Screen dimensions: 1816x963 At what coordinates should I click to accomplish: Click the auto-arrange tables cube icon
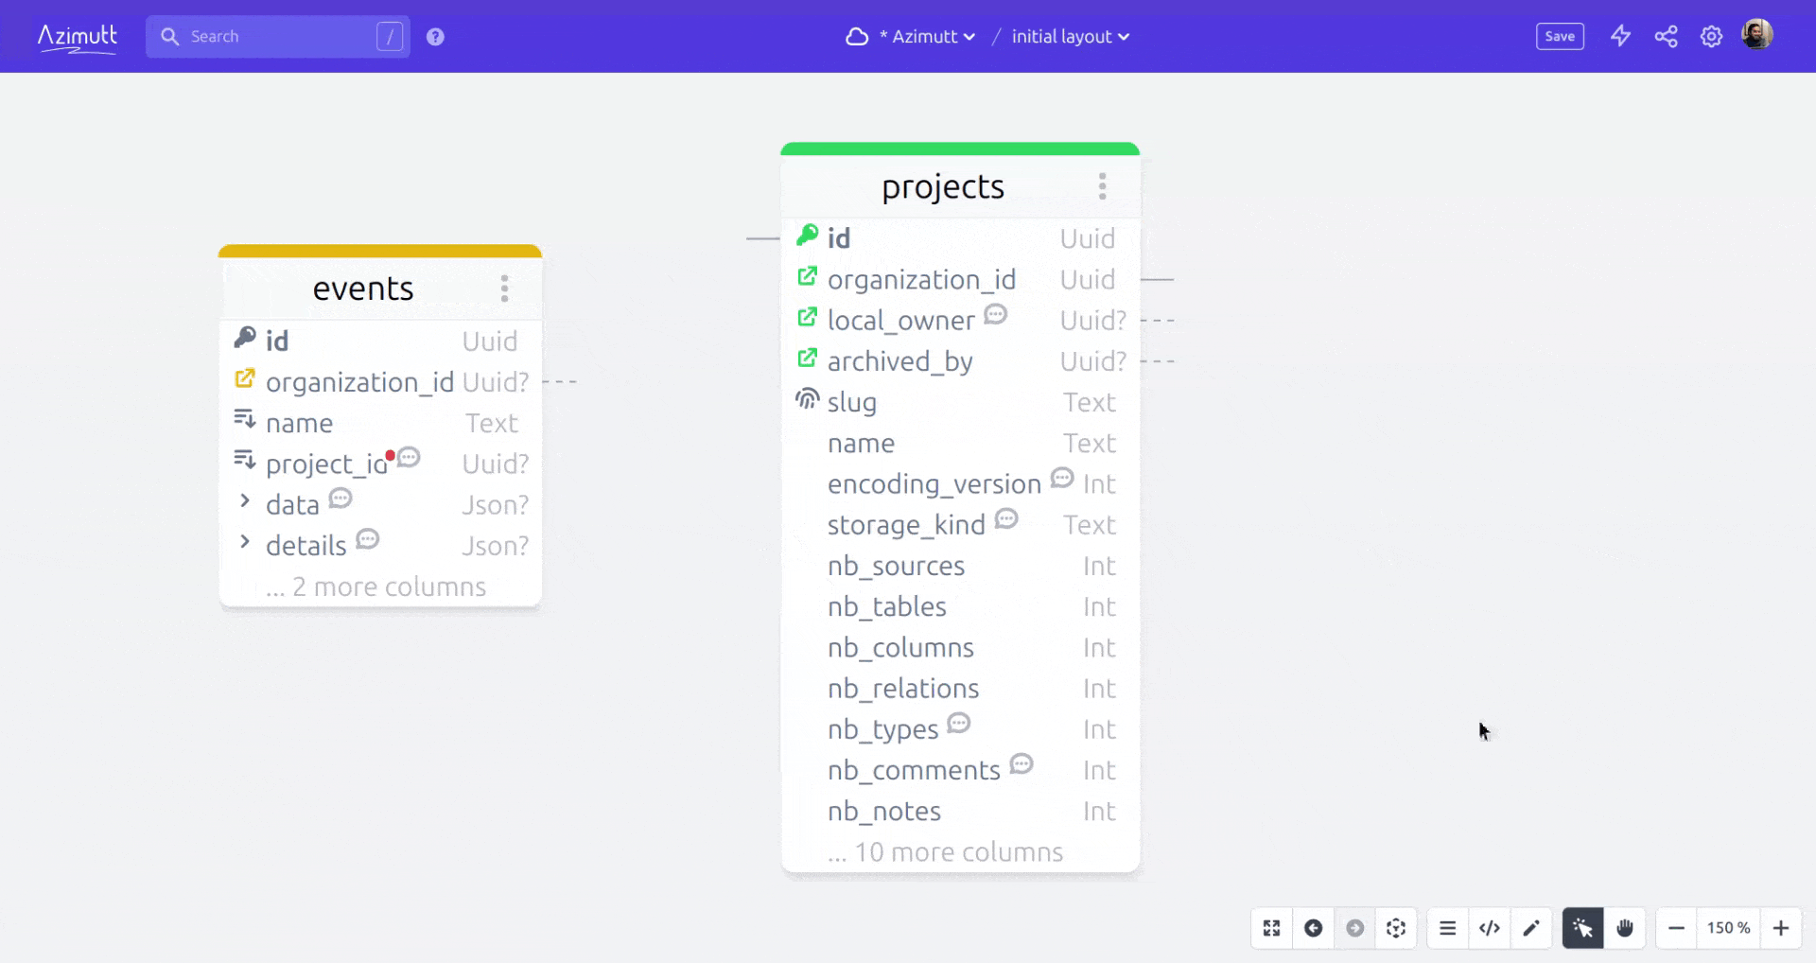(1396, 928)
